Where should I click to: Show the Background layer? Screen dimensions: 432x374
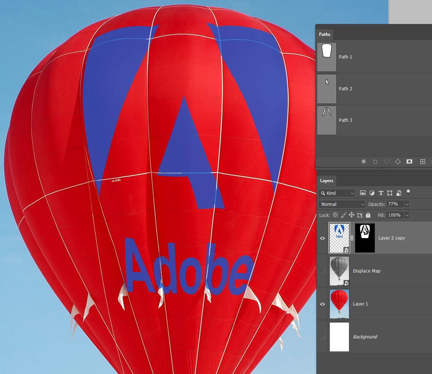click(x=322, y=337)
